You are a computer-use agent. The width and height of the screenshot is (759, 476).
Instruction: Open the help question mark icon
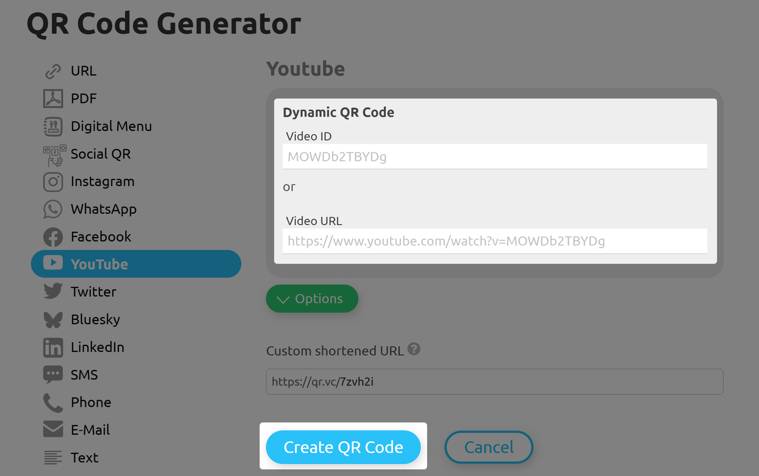[414, 349]
